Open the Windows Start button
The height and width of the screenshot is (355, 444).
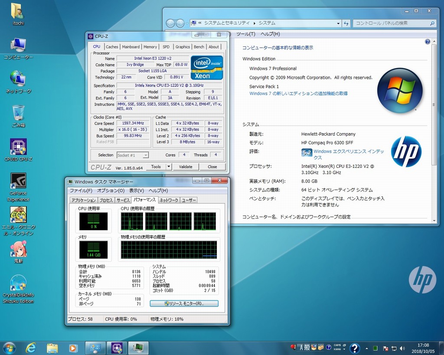(10, 348)
